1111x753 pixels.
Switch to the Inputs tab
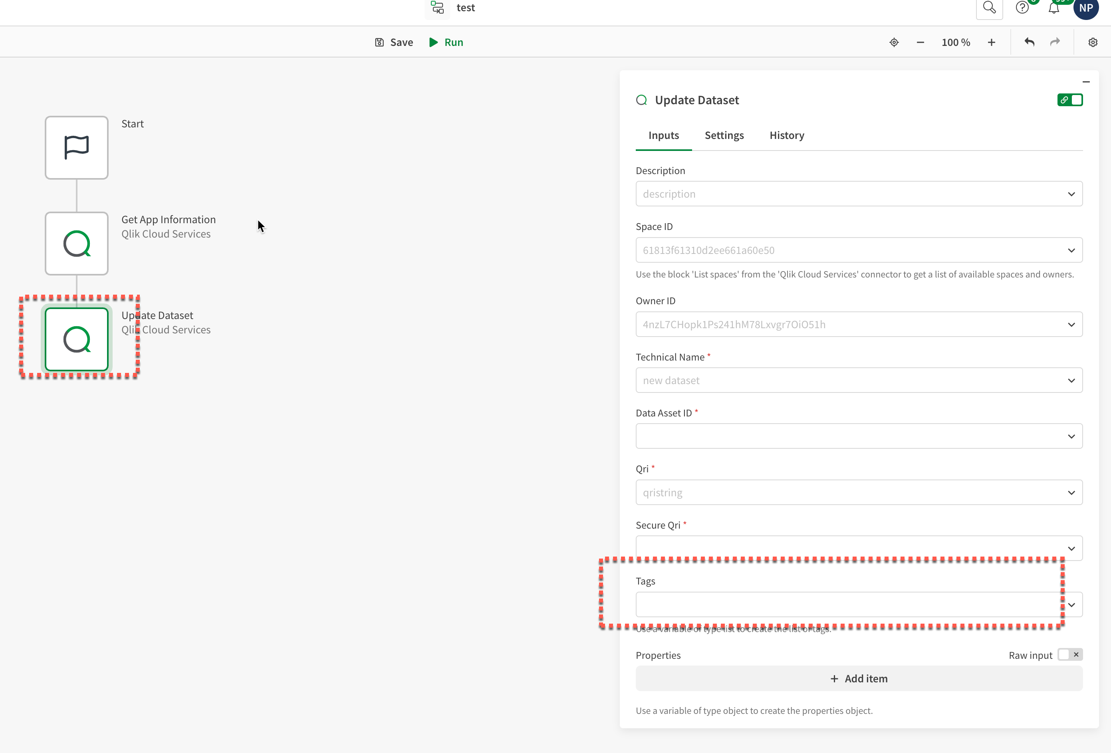[663, 135]
